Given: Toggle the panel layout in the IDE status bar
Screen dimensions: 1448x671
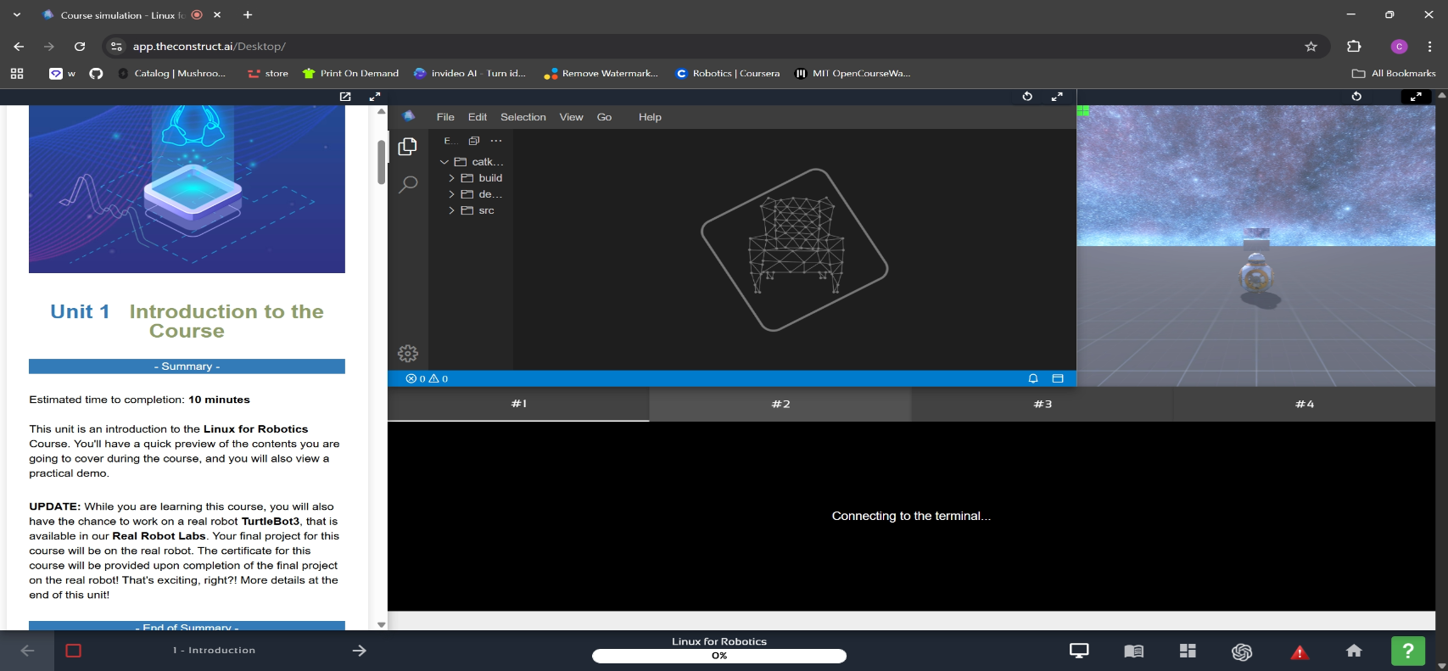Looking at the screenshot, I should point(1058,378).
